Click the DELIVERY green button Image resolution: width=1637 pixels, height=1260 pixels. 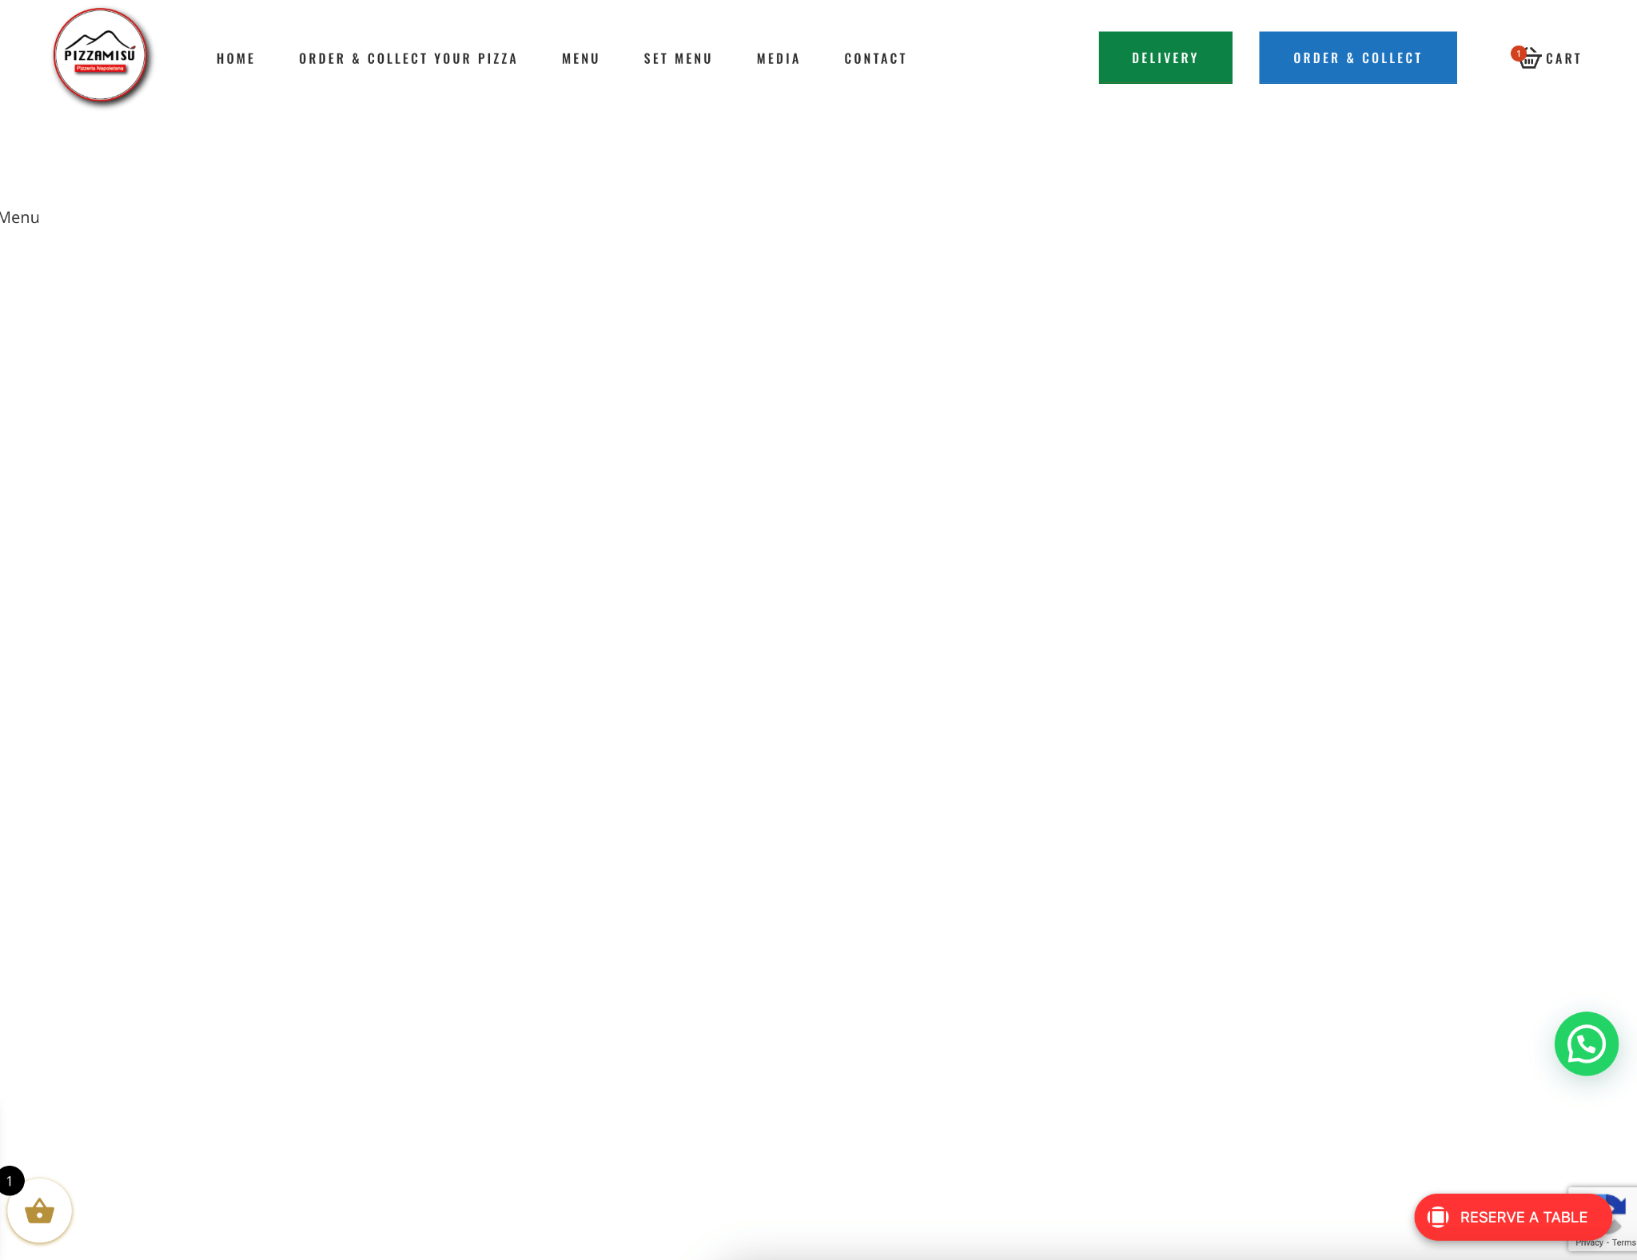[x=1165, y=57]
